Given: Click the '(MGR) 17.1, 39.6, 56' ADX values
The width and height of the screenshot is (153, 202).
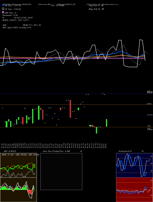Looking at the screenshot, I should coord(32,25).
